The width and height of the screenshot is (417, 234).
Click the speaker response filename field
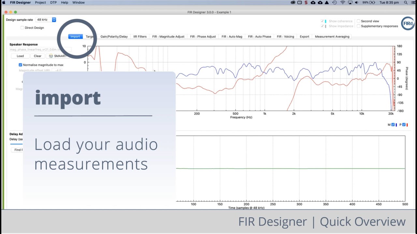[x=40, y=49]
